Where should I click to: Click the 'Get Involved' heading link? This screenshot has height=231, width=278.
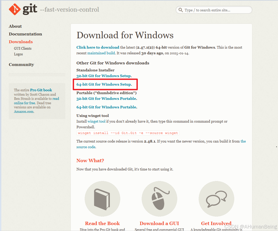(216, 223)
